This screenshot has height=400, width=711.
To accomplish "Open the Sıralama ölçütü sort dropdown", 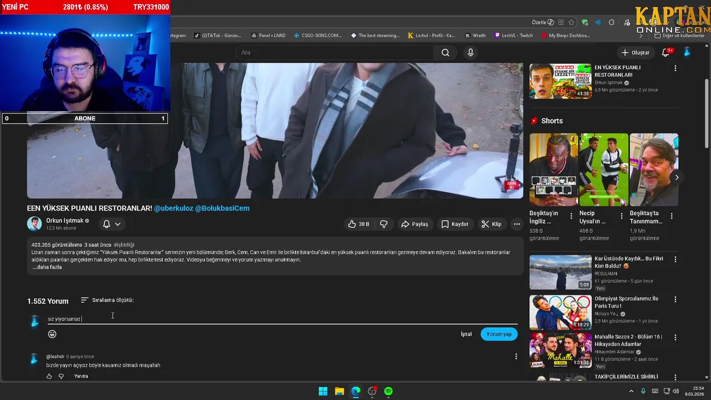I will click(107, 300).
